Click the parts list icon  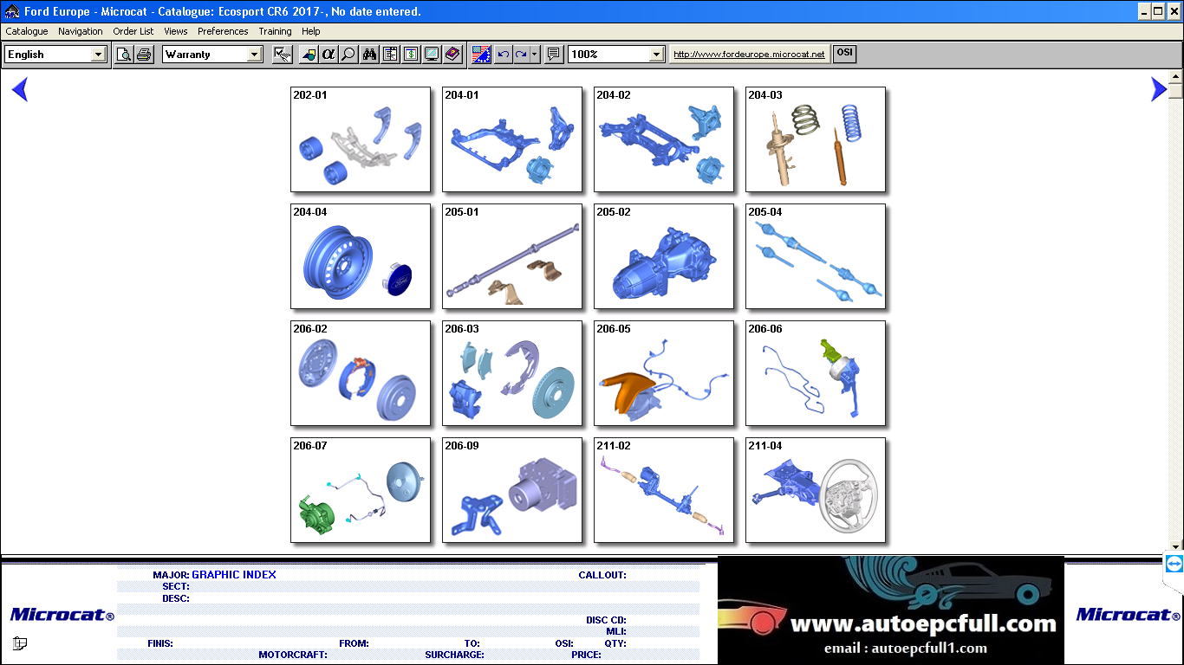[391, 55]
